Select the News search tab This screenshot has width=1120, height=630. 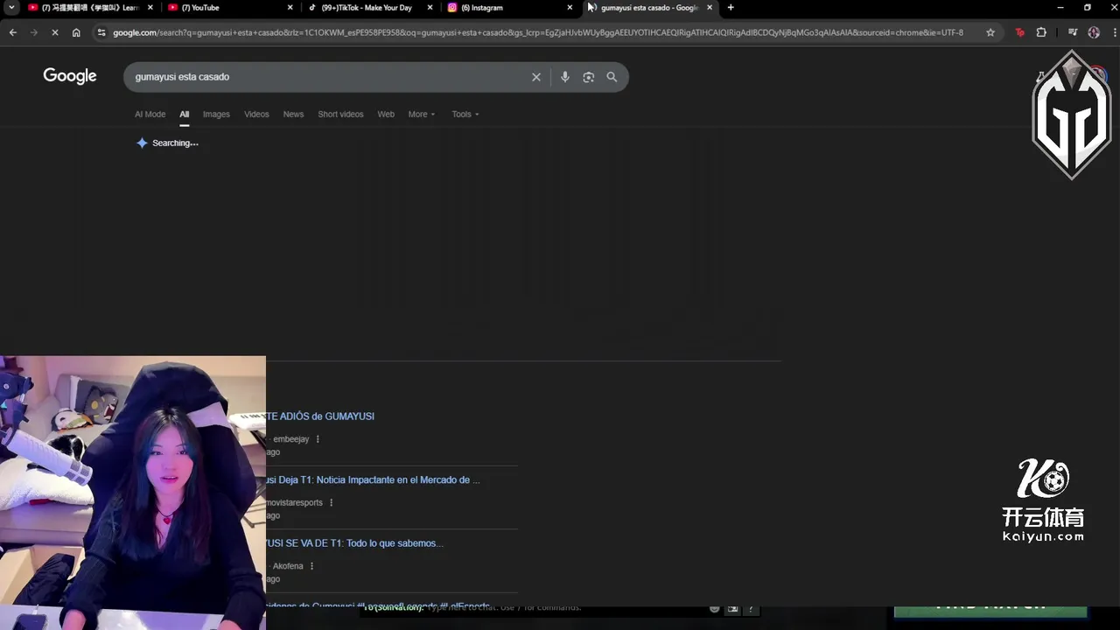point(293,115)
